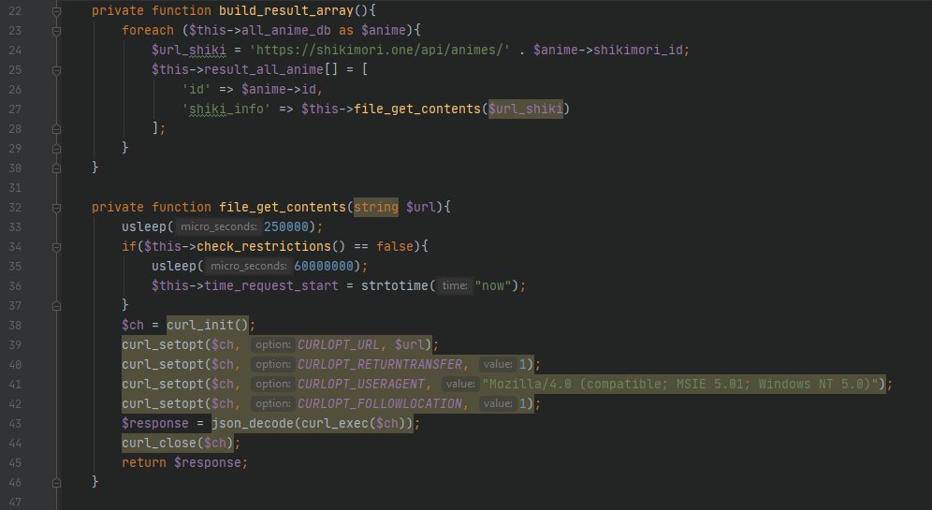
Task: Click the build_result_array function name
Action: pyautogui.click(x=286, y=10)
